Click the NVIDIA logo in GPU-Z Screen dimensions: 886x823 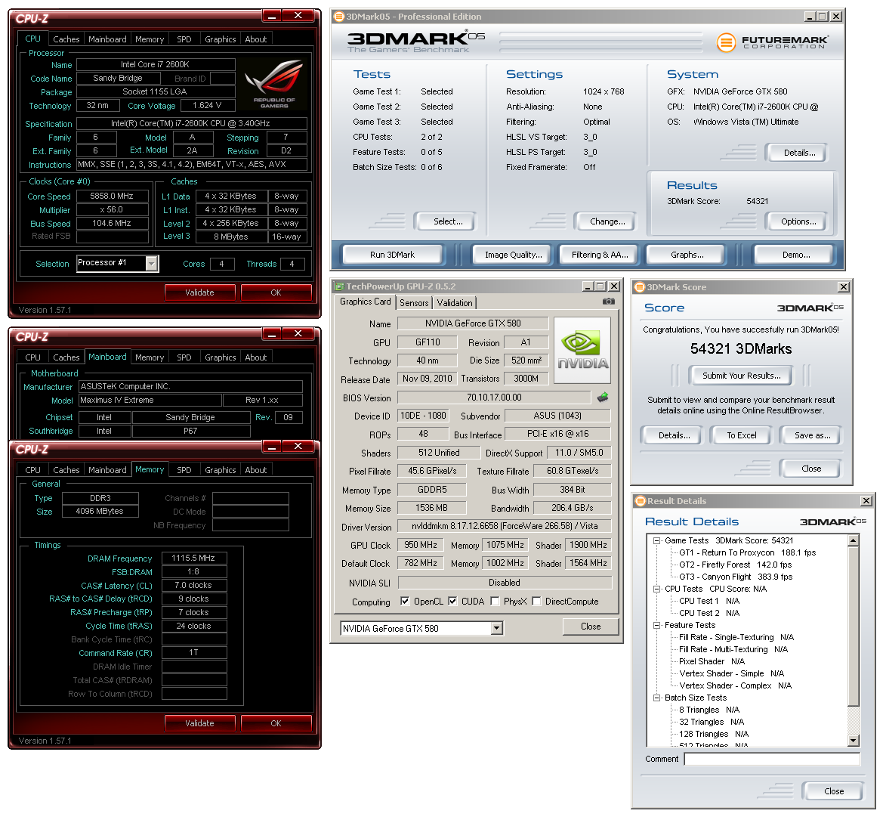tap(582, 351)
